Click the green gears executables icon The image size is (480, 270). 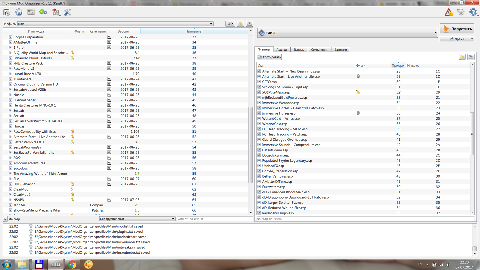(43, 12)
